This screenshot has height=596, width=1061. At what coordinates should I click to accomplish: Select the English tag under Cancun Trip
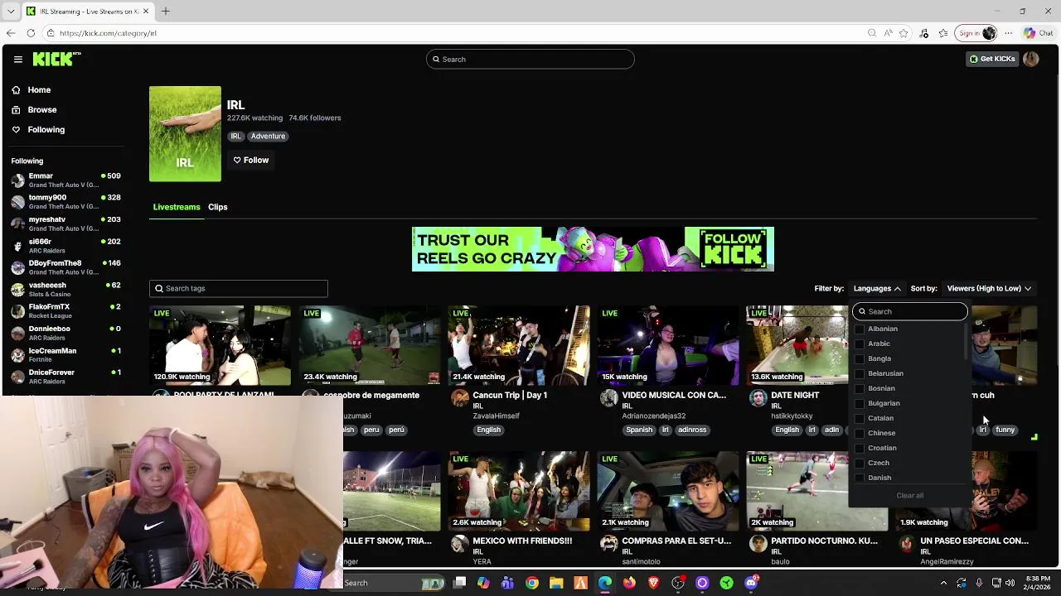click(x=488, y=430)
